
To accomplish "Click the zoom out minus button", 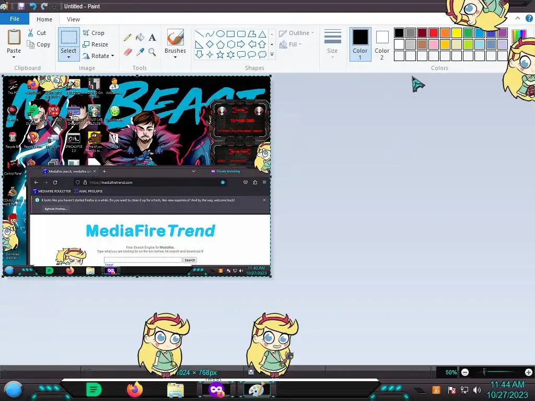I will pyautogui.click(x=464, y=372).
